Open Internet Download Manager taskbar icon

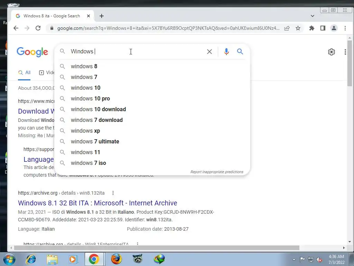(x=159, y=259)
